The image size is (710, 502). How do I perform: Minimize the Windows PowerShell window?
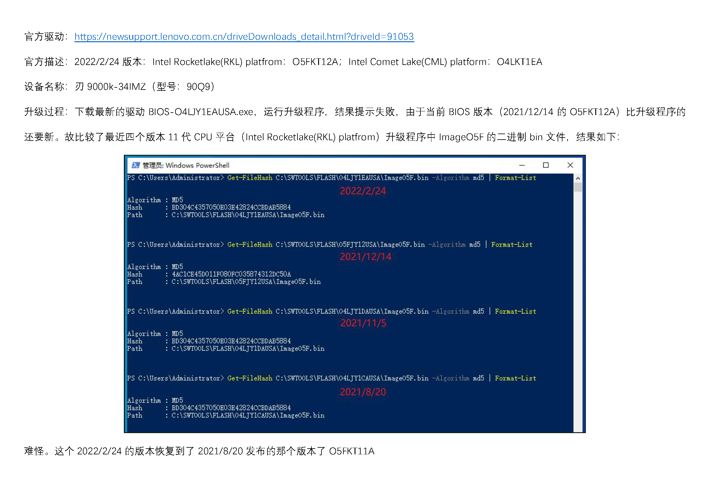(522, 165)
